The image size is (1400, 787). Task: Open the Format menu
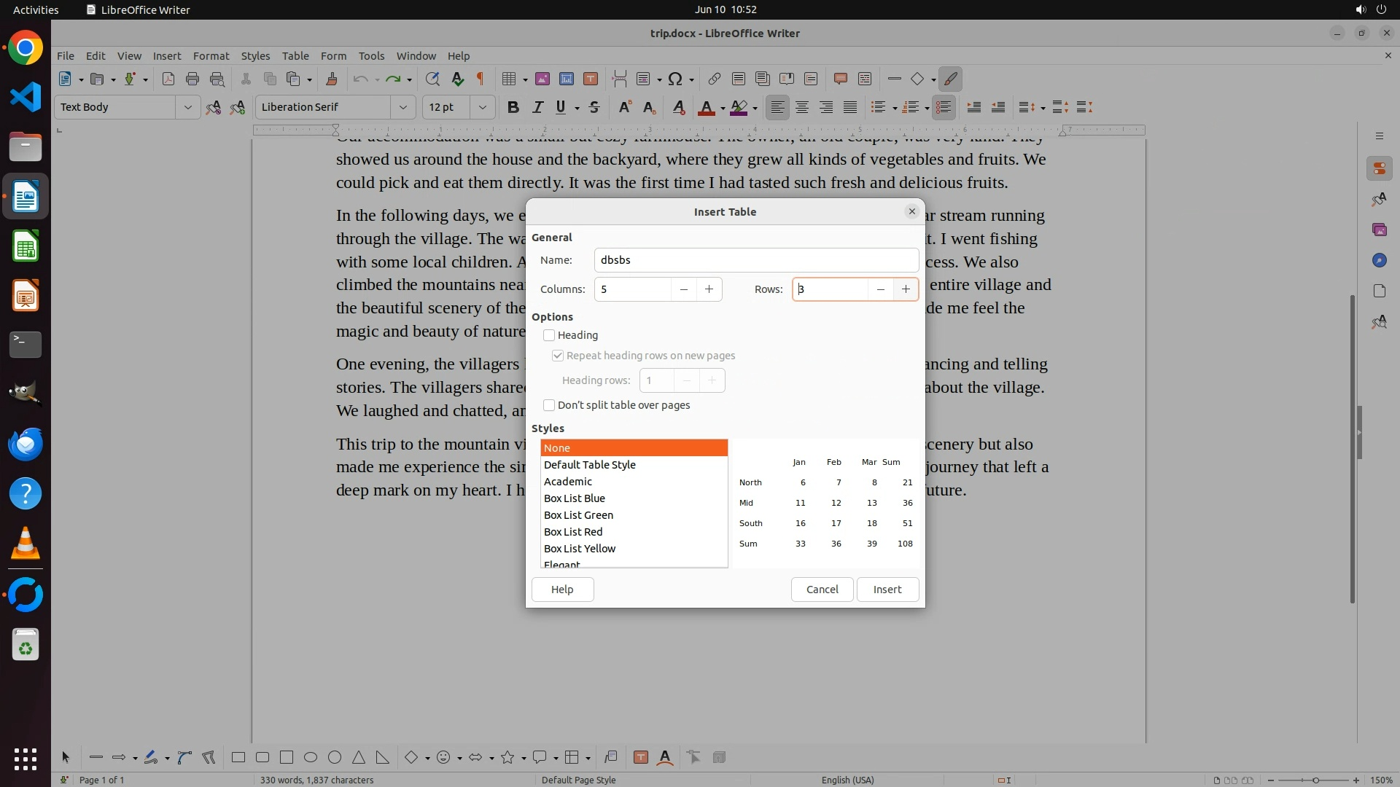click(x=211, y=55)
